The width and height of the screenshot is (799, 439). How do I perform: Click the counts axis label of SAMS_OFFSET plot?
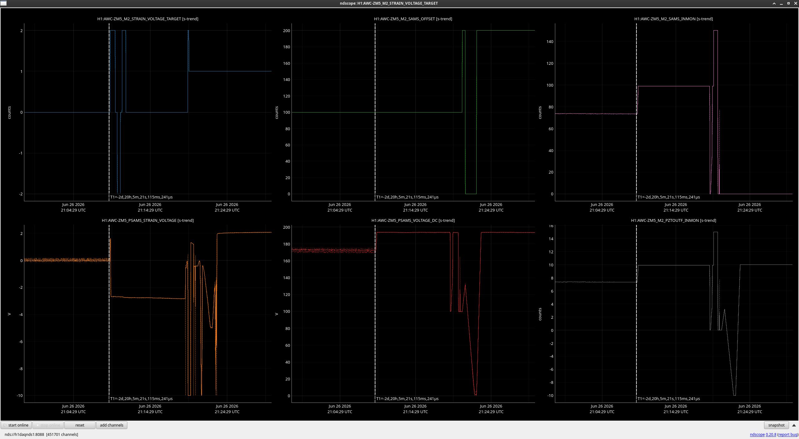tap(277, 112)
